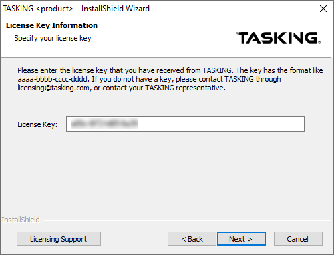Click the InstallShield label text

[21, 220]
